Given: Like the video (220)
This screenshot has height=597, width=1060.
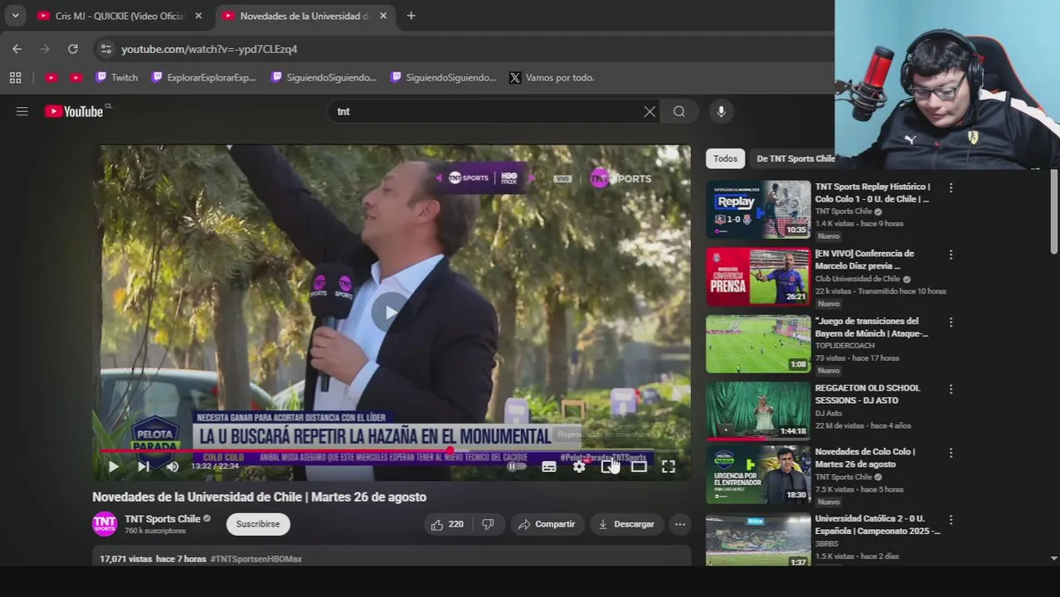Looking at the screenshot, I should [x=446, y=524].
